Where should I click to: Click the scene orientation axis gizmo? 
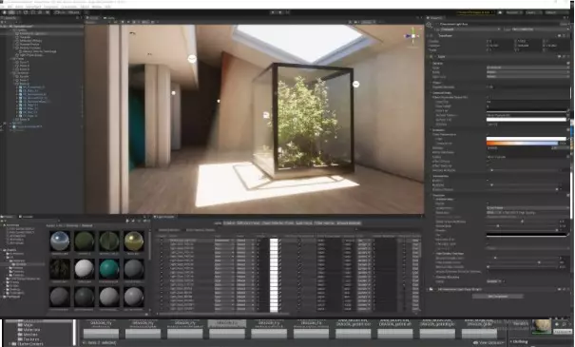point(412,36)
